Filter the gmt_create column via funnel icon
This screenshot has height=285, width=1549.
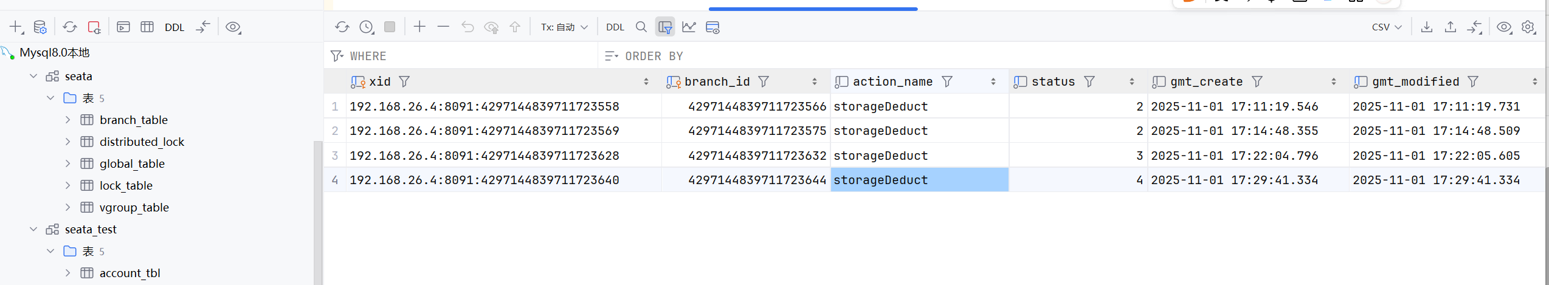pyautogui.click(x=1257, y=81)
